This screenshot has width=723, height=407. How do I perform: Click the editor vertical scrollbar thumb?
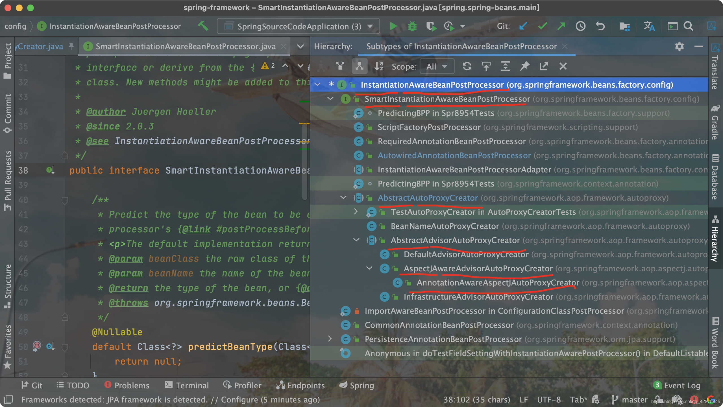304,161
